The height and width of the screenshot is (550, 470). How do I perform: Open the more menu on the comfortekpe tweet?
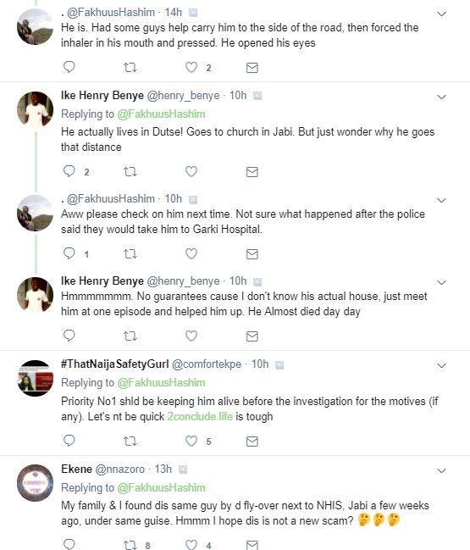click(441, 365)
